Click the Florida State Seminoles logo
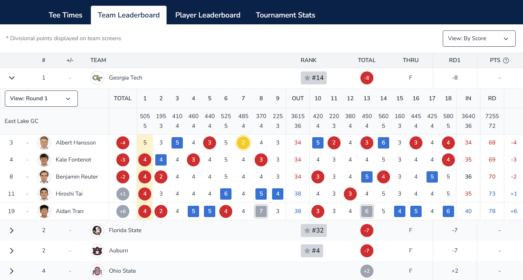Viewport: 523px width, 280px height. coord(97,230)
